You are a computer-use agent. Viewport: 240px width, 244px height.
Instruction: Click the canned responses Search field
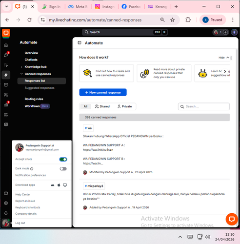pos(204,106)
